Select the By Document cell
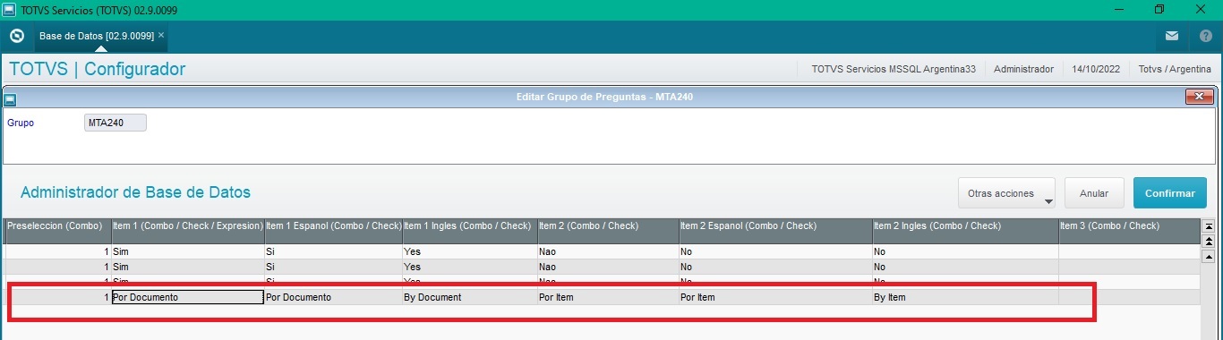This screenshot has height=340, width=1223. (469, 297)
